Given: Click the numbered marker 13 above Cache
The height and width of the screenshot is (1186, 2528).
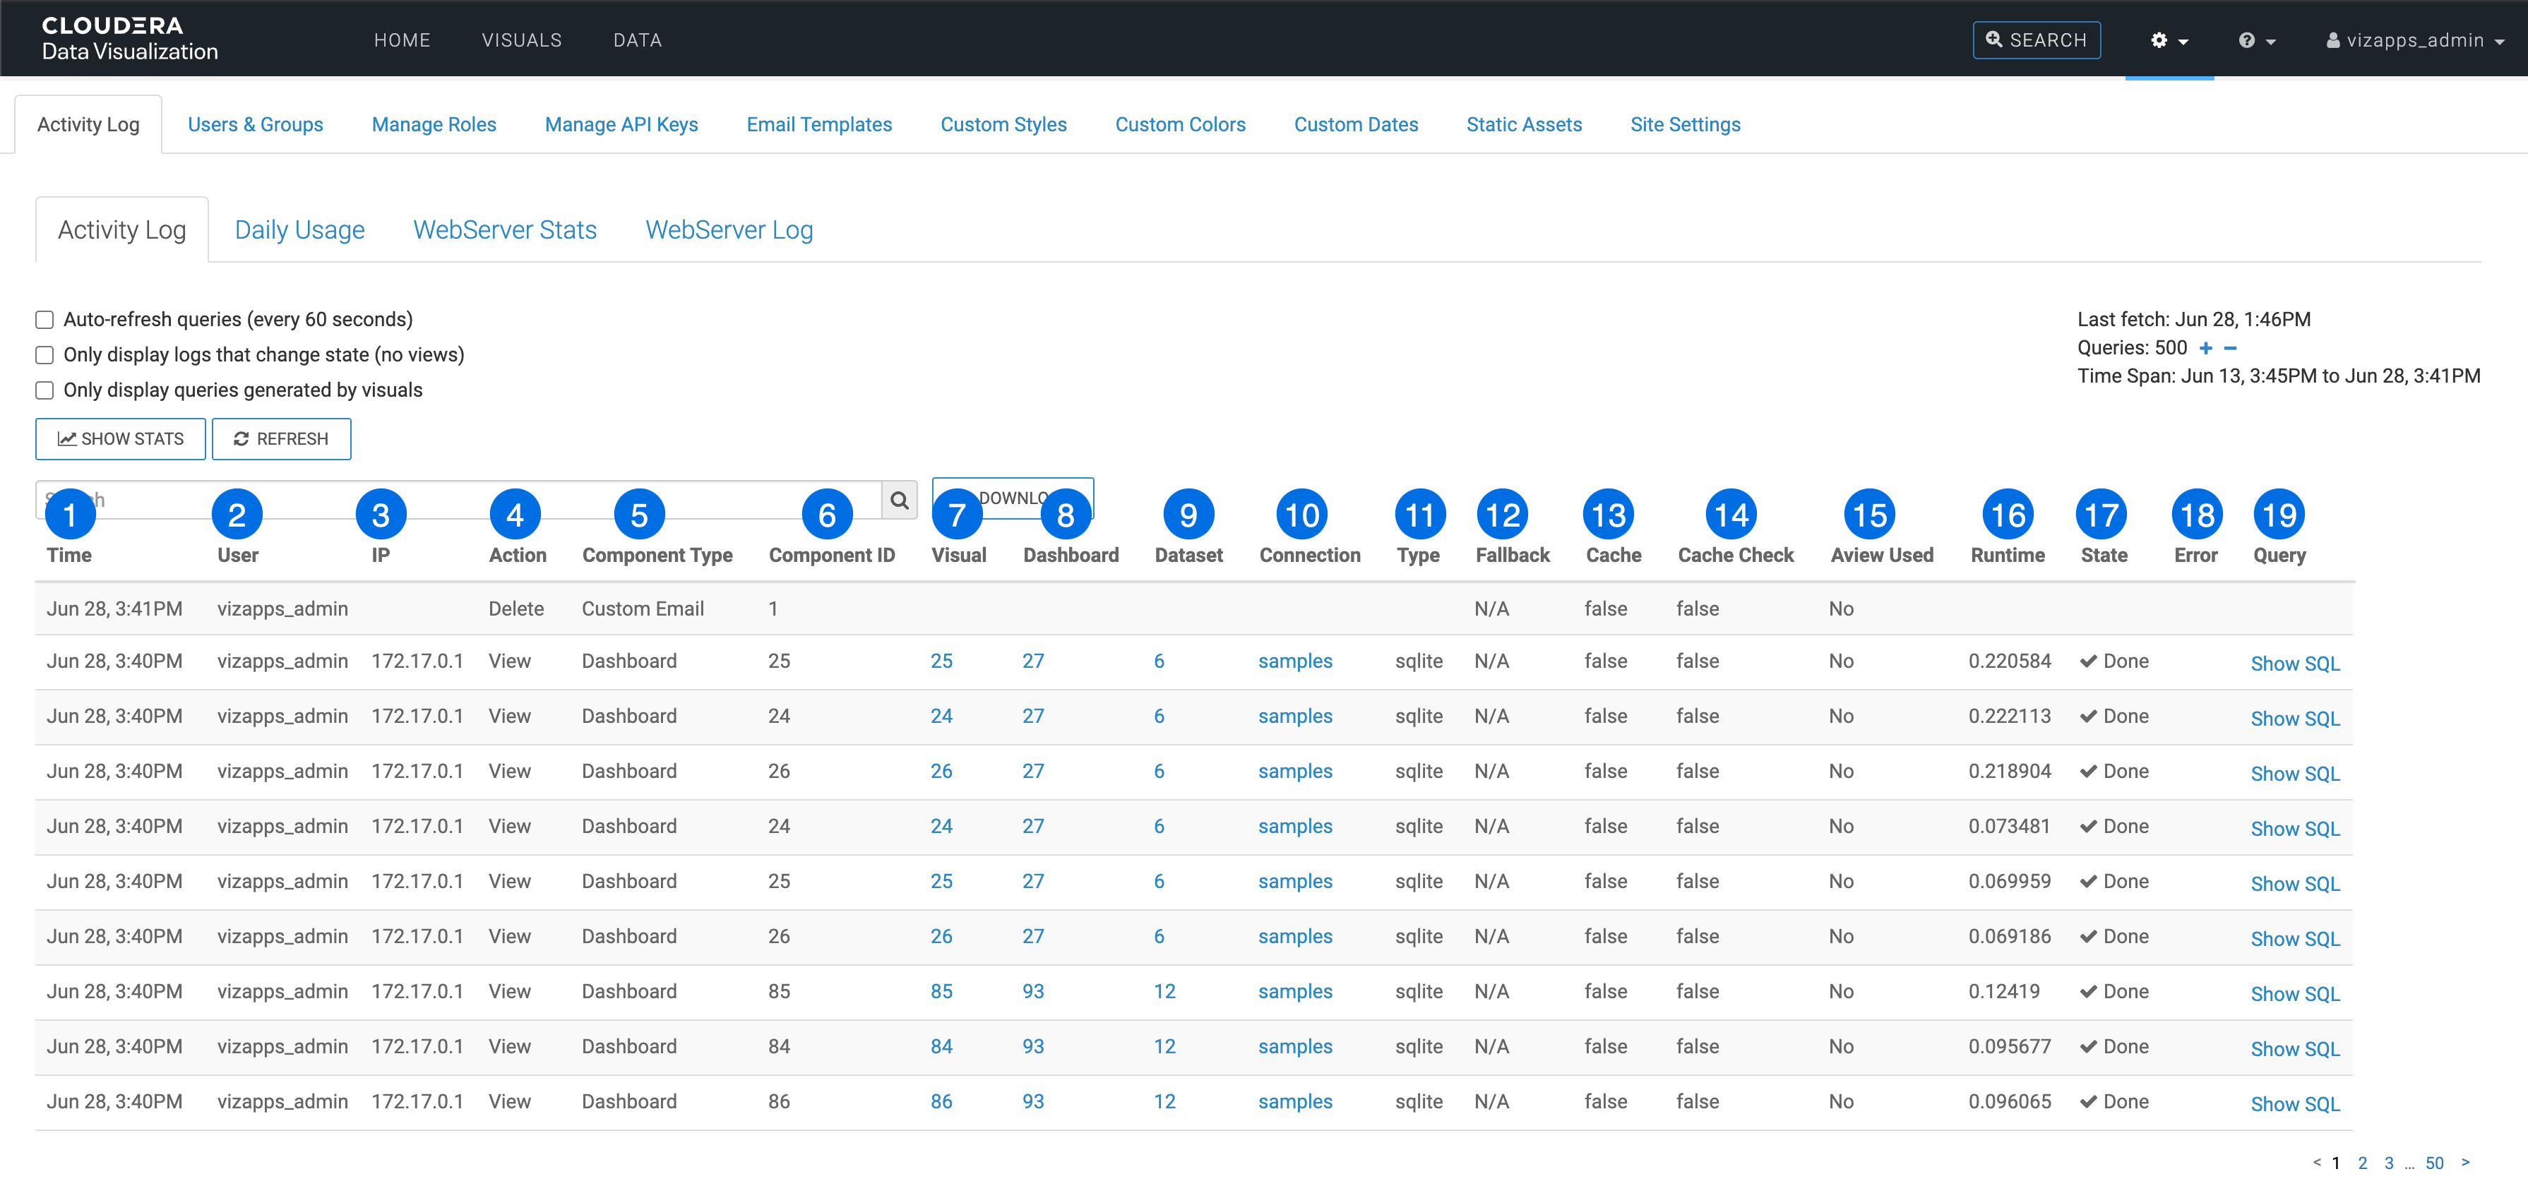Looking at the screenshot, I should [1609, 515].
